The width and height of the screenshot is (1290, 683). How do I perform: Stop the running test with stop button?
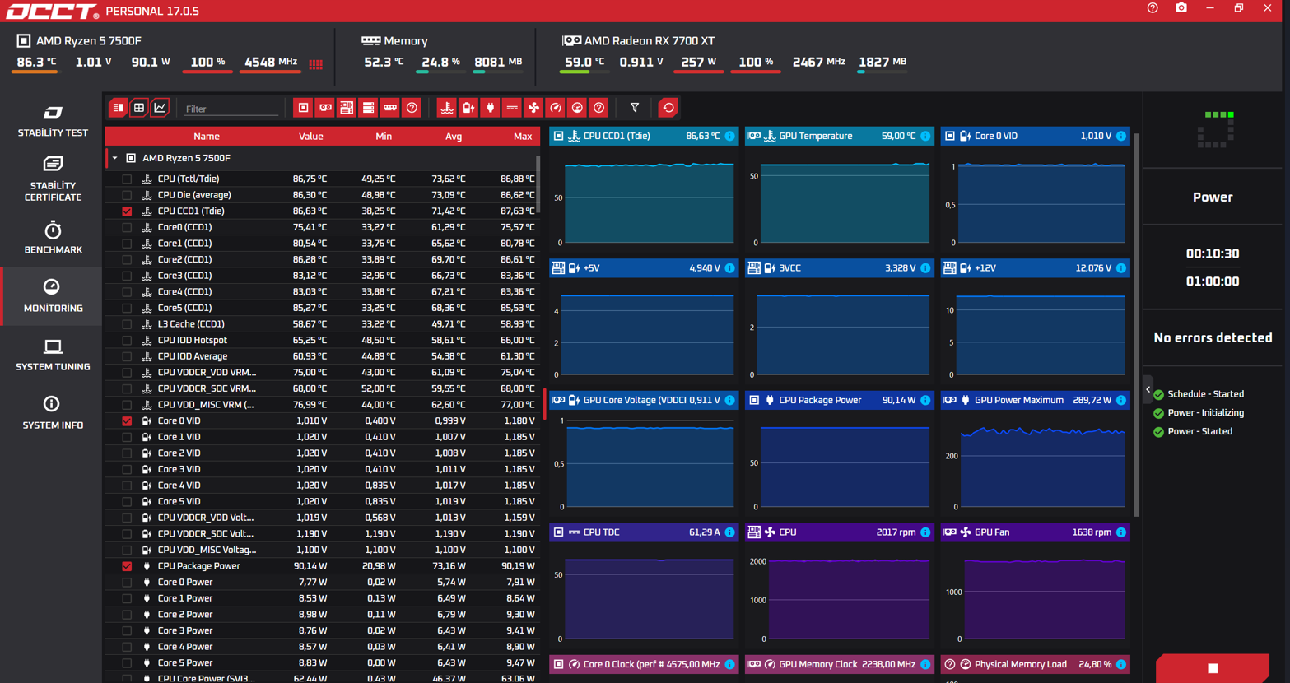pos(1213,668)
